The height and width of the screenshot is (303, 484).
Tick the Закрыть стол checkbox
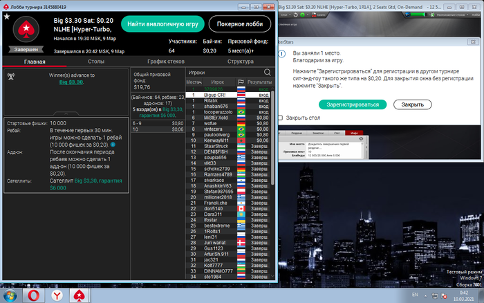point(280,118)
